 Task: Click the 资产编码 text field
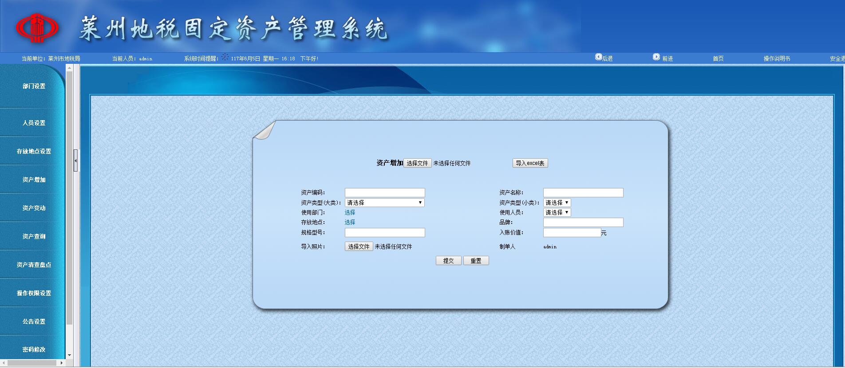[384, 192]
